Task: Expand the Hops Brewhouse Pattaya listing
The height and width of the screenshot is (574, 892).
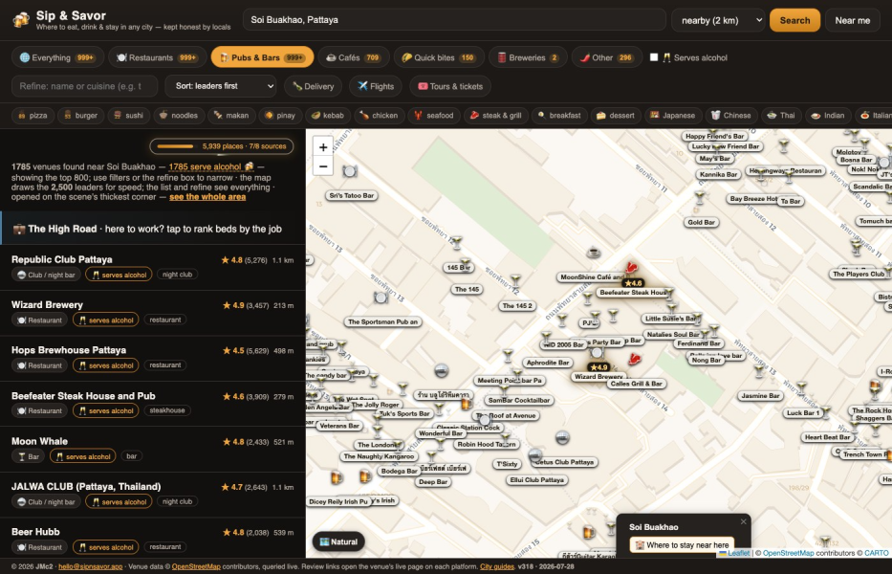Action: click(x=152, y=358)
